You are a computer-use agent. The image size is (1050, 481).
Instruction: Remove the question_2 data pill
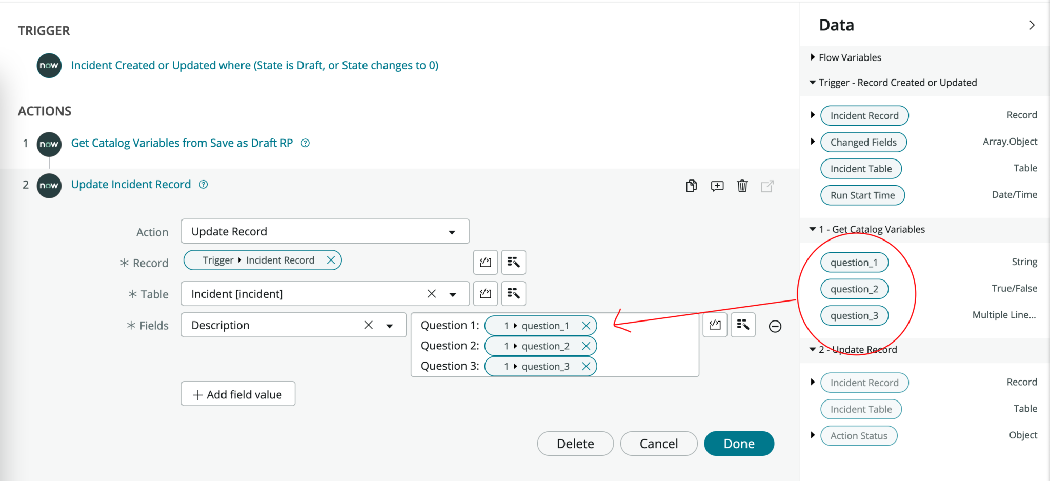coord(586,346)
